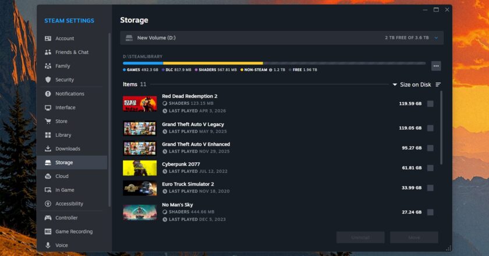
Task: Click the Storage drive icon in the sidebar
Action: tap(48, 162)
